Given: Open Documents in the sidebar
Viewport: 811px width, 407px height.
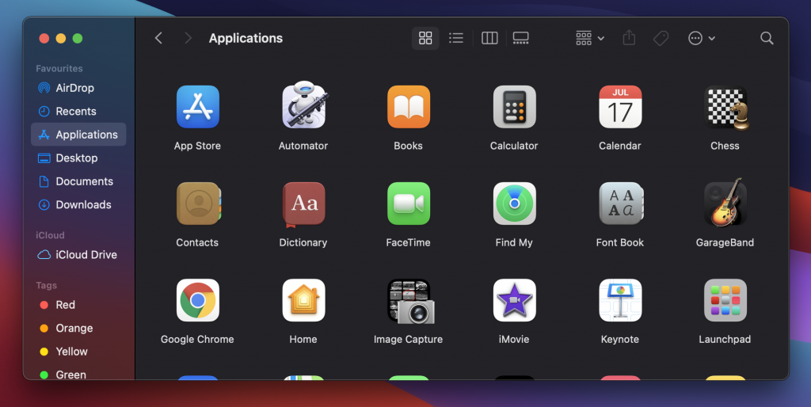Looking at the screenshot, I should point(78,181).
